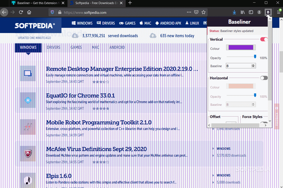Open LINUX in Softpedia top navigation
Image resolution: width=283 pixels, height=188 pixels.
tap(192, 23)
